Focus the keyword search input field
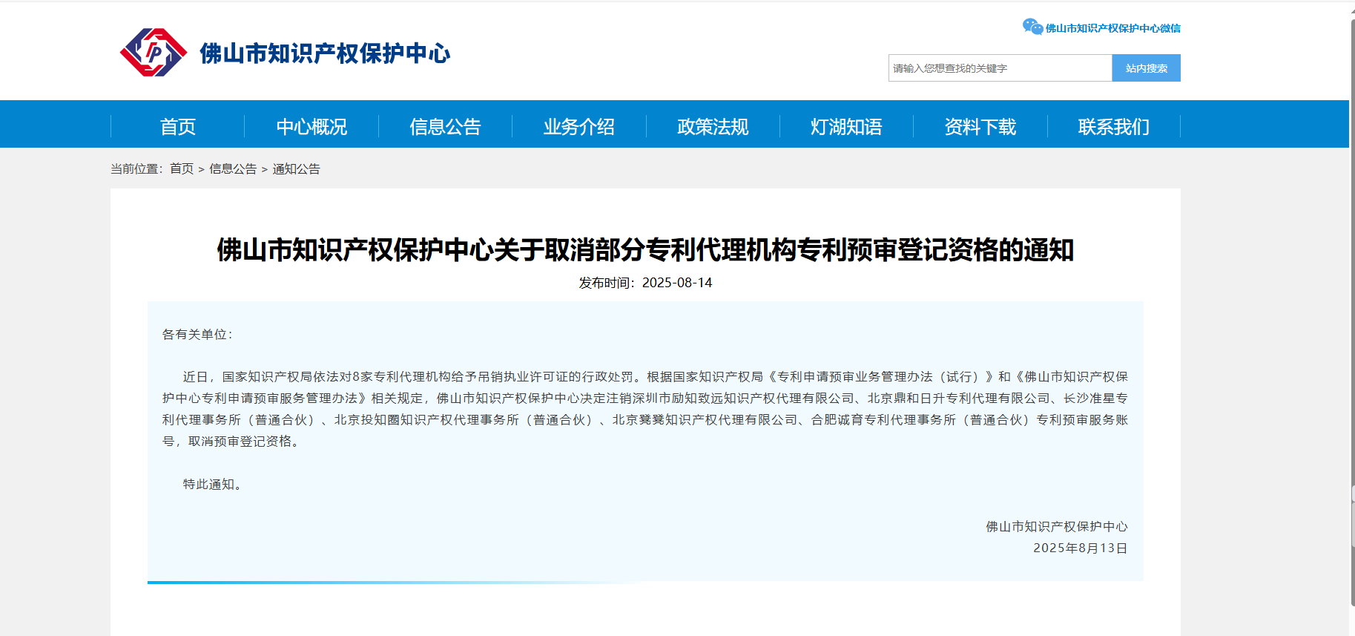The height and width of the screenshot is (636, 1355). [1000, 68]
